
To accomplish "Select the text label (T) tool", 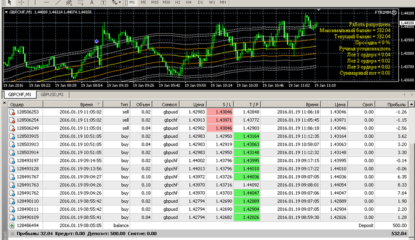I will (103, 2).
